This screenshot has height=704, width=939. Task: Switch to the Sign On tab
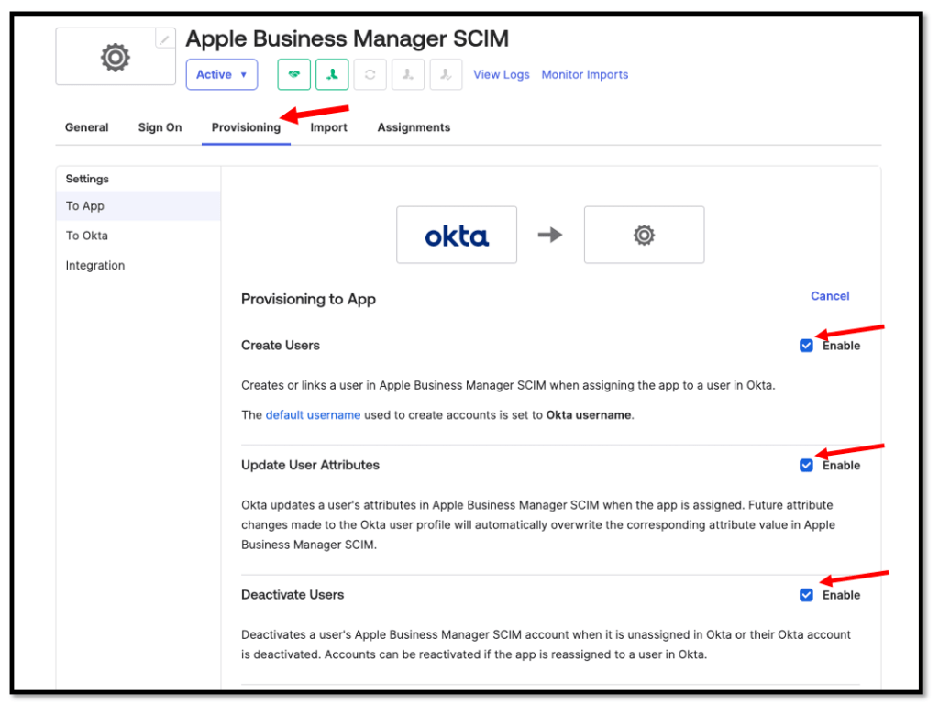click(x=160, y=127)
